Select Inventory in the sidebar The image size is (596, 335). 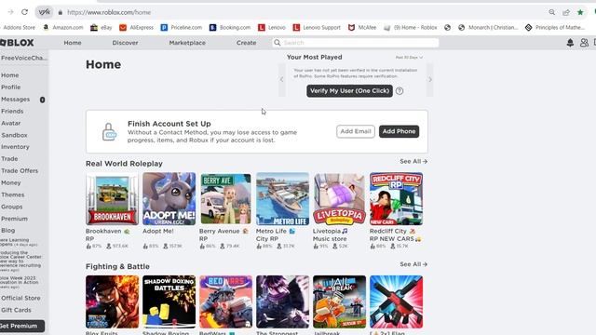coord(15,147)
